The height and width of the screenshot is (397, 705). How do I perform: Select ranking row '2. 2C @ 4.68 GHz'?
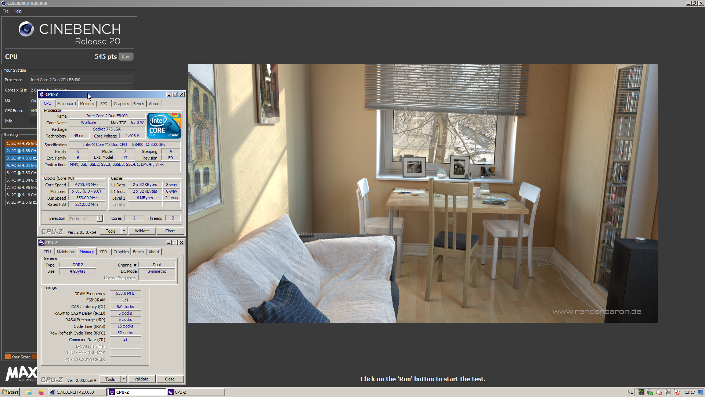tap(21, 151)
